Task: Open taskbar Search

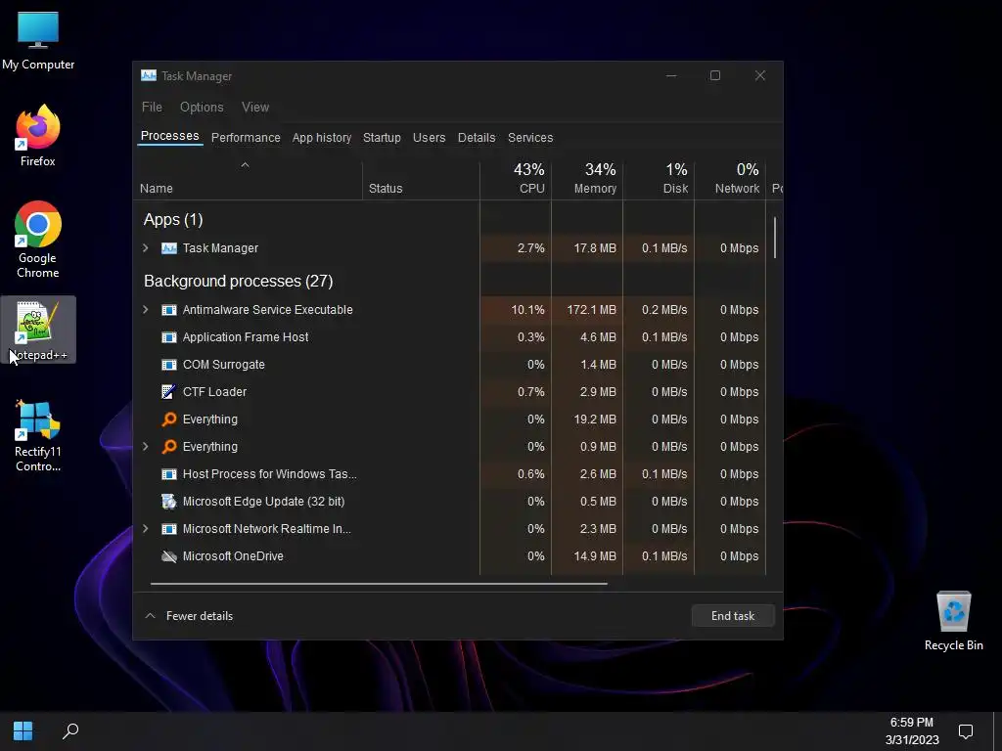Action: click(x=70, y=730)
